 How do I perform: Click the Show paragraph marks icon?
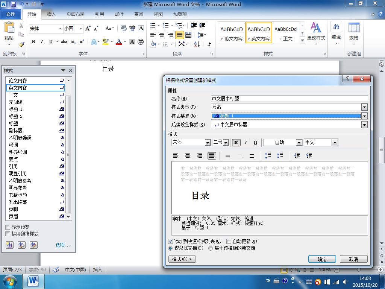(x=209, y=44)
